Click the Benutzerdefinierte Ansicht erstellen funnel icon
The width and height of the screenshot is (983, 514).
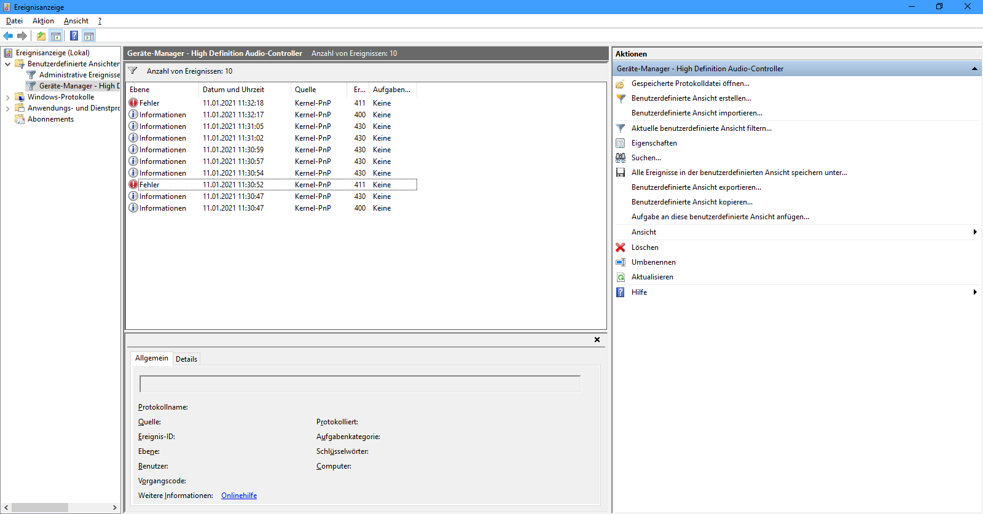[621, 98]
